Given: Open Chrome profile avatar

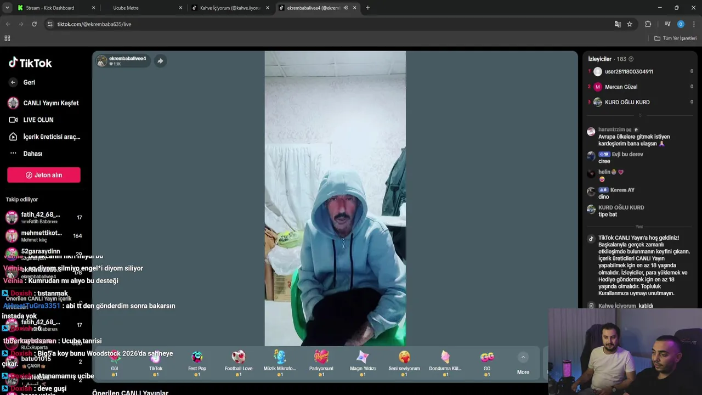Looking at the screenshot, I should click(x=681, y=24).
